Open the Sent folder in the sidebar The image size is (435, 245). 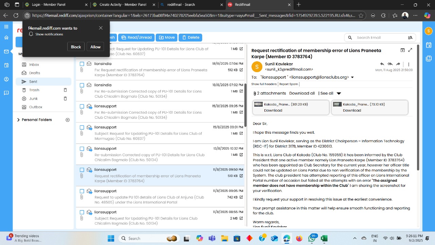33,81
